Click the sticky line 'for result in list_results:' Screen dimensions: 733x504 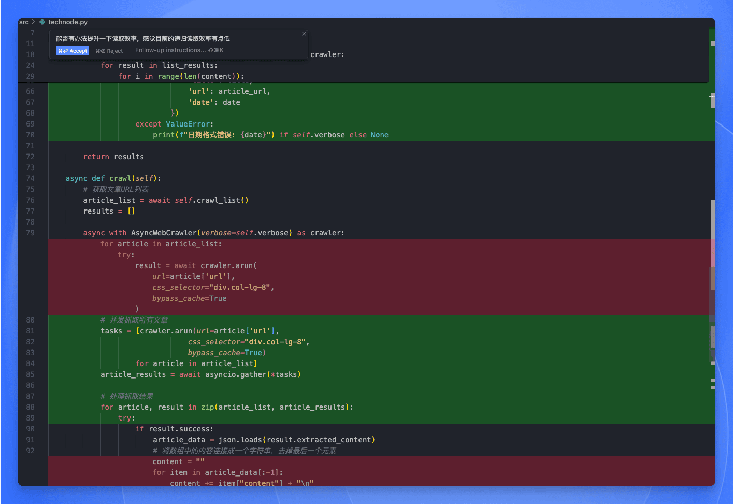[x=159, y=65]
